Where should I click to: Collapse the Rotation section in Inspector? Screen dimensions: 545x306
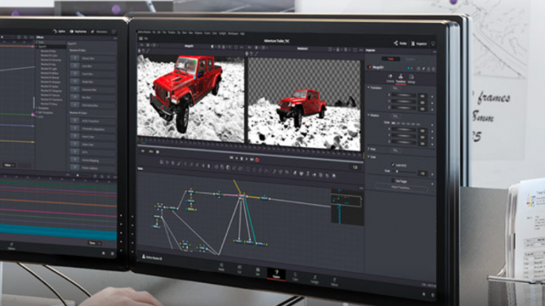coord(369,115)
